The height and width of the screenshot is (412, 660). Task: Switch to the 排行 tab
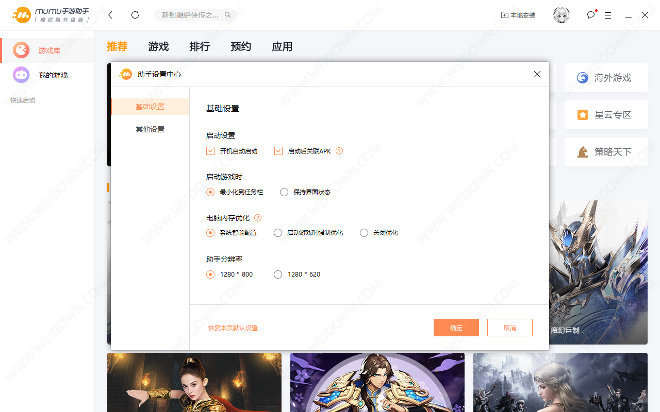[x=200, y=46]
